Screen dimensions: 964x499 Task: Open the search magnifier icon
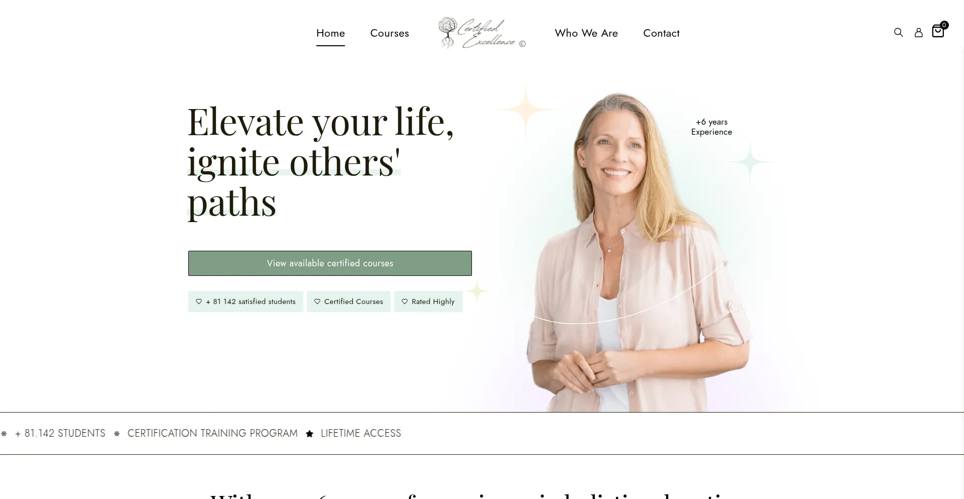tap(898, 32)
